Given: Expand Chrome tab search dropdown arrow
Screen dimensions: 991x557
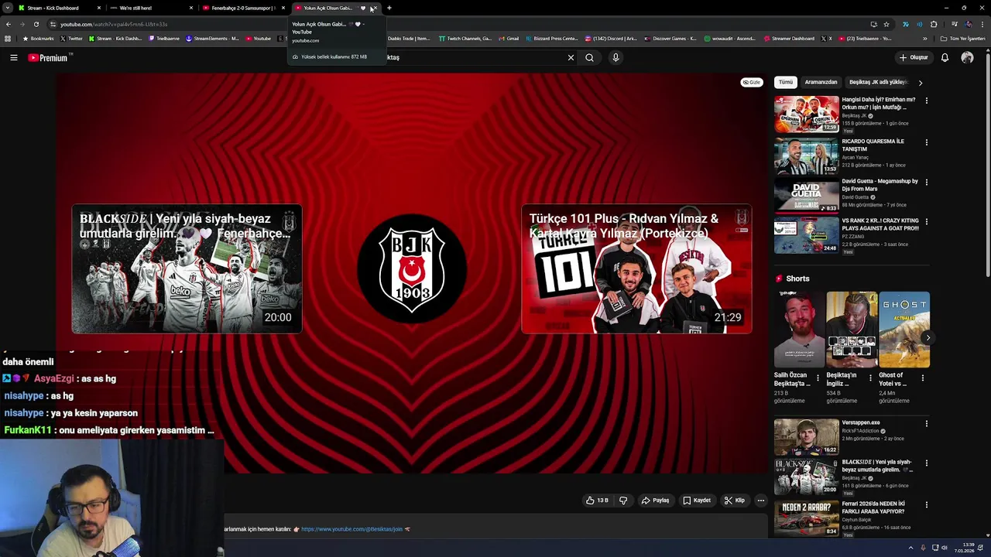Looking at the screenshot, I should tap(7, 8).
